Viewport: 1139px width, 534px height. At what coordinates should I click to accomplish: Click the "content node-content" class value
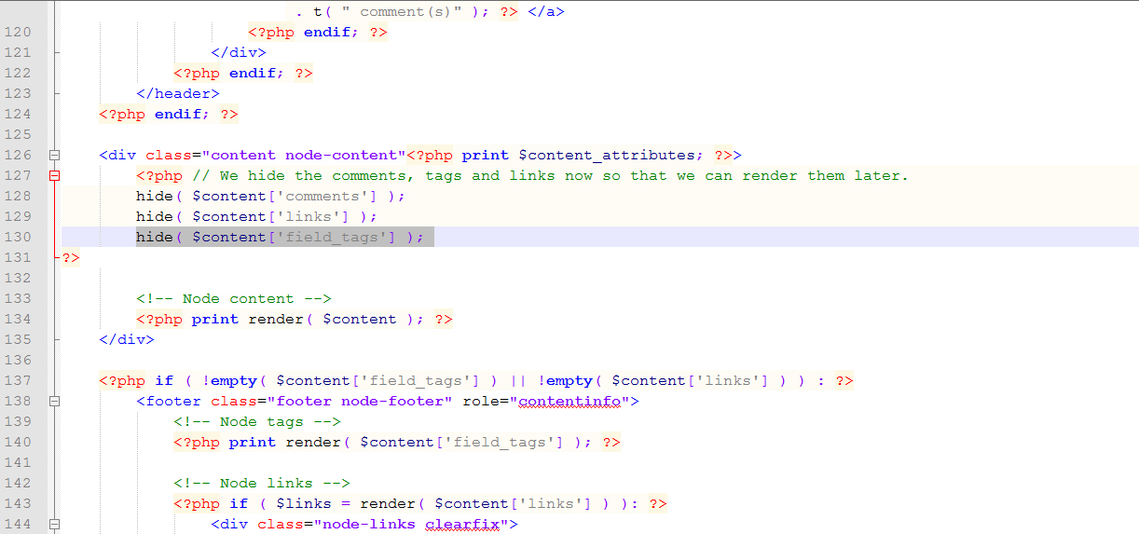[304, 156]
